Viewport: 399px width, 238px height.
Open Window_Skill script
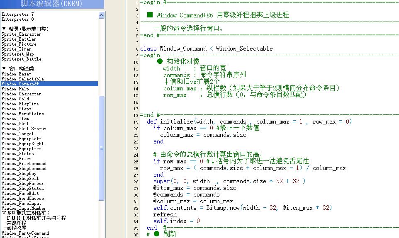pos(16,124)
